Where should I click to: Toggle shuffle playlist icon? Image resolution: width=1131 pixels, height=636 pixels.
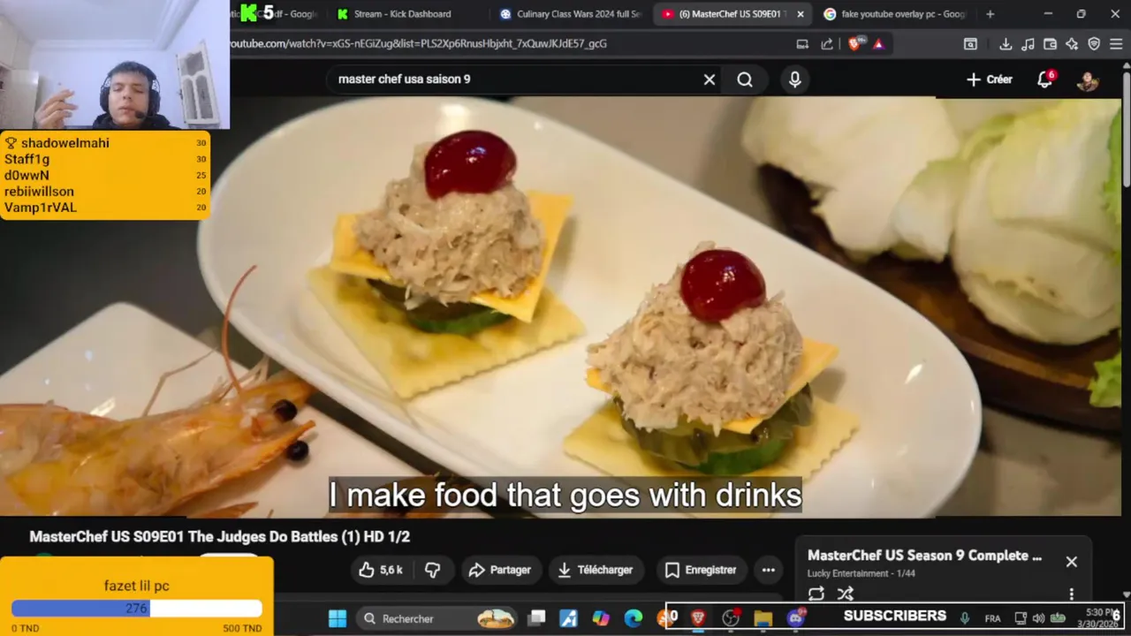coord(846,594)
